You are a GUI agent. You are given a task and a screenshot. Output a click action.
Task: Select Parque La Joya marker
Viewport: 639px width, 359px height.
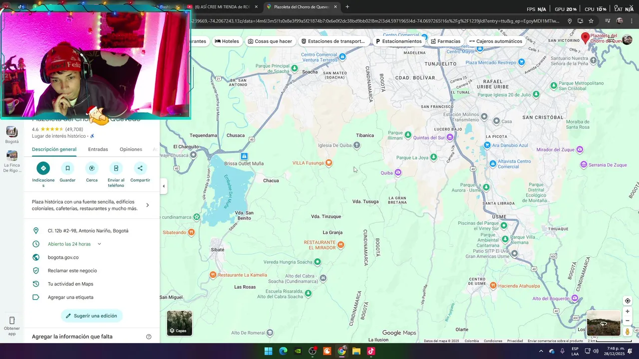[x=433, y=158]
